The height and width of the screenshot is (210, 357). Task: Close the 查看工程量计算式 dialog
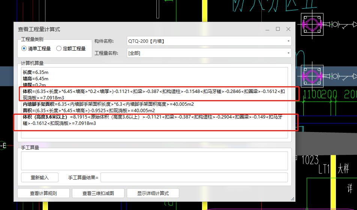pos(288,29)
